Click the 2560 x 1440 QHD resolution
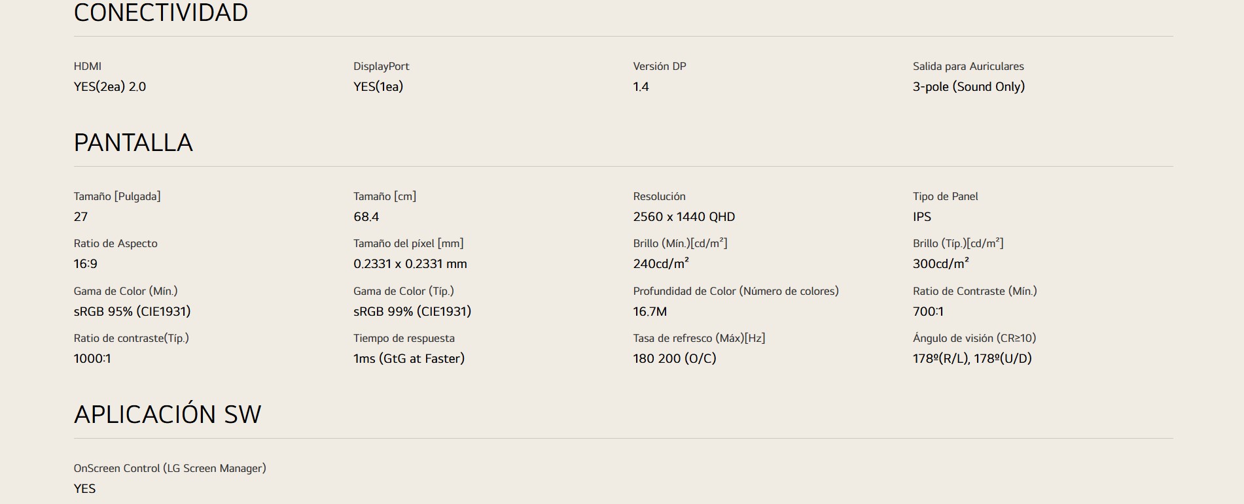This screenshot has width=1244, height=504. click(683, 216)
